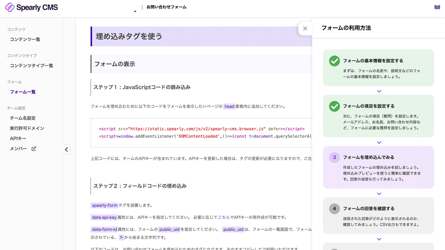Open チーム名設定 settings

pos(23,118)
